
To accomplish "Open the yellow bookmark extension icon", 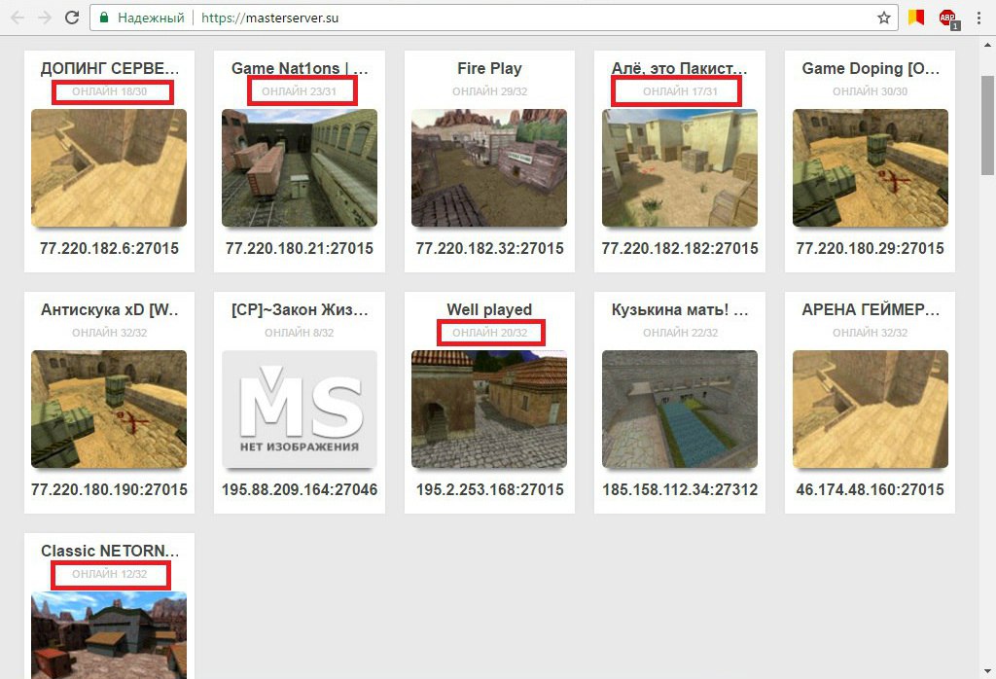I will (x=915, y=18).
